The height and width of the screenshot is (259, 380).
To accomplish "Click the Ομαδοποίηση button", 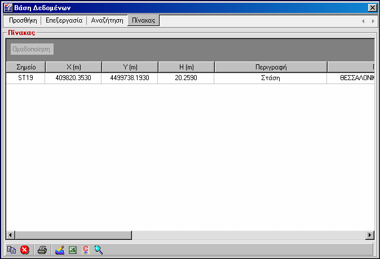I will click(x=32, y=49).
